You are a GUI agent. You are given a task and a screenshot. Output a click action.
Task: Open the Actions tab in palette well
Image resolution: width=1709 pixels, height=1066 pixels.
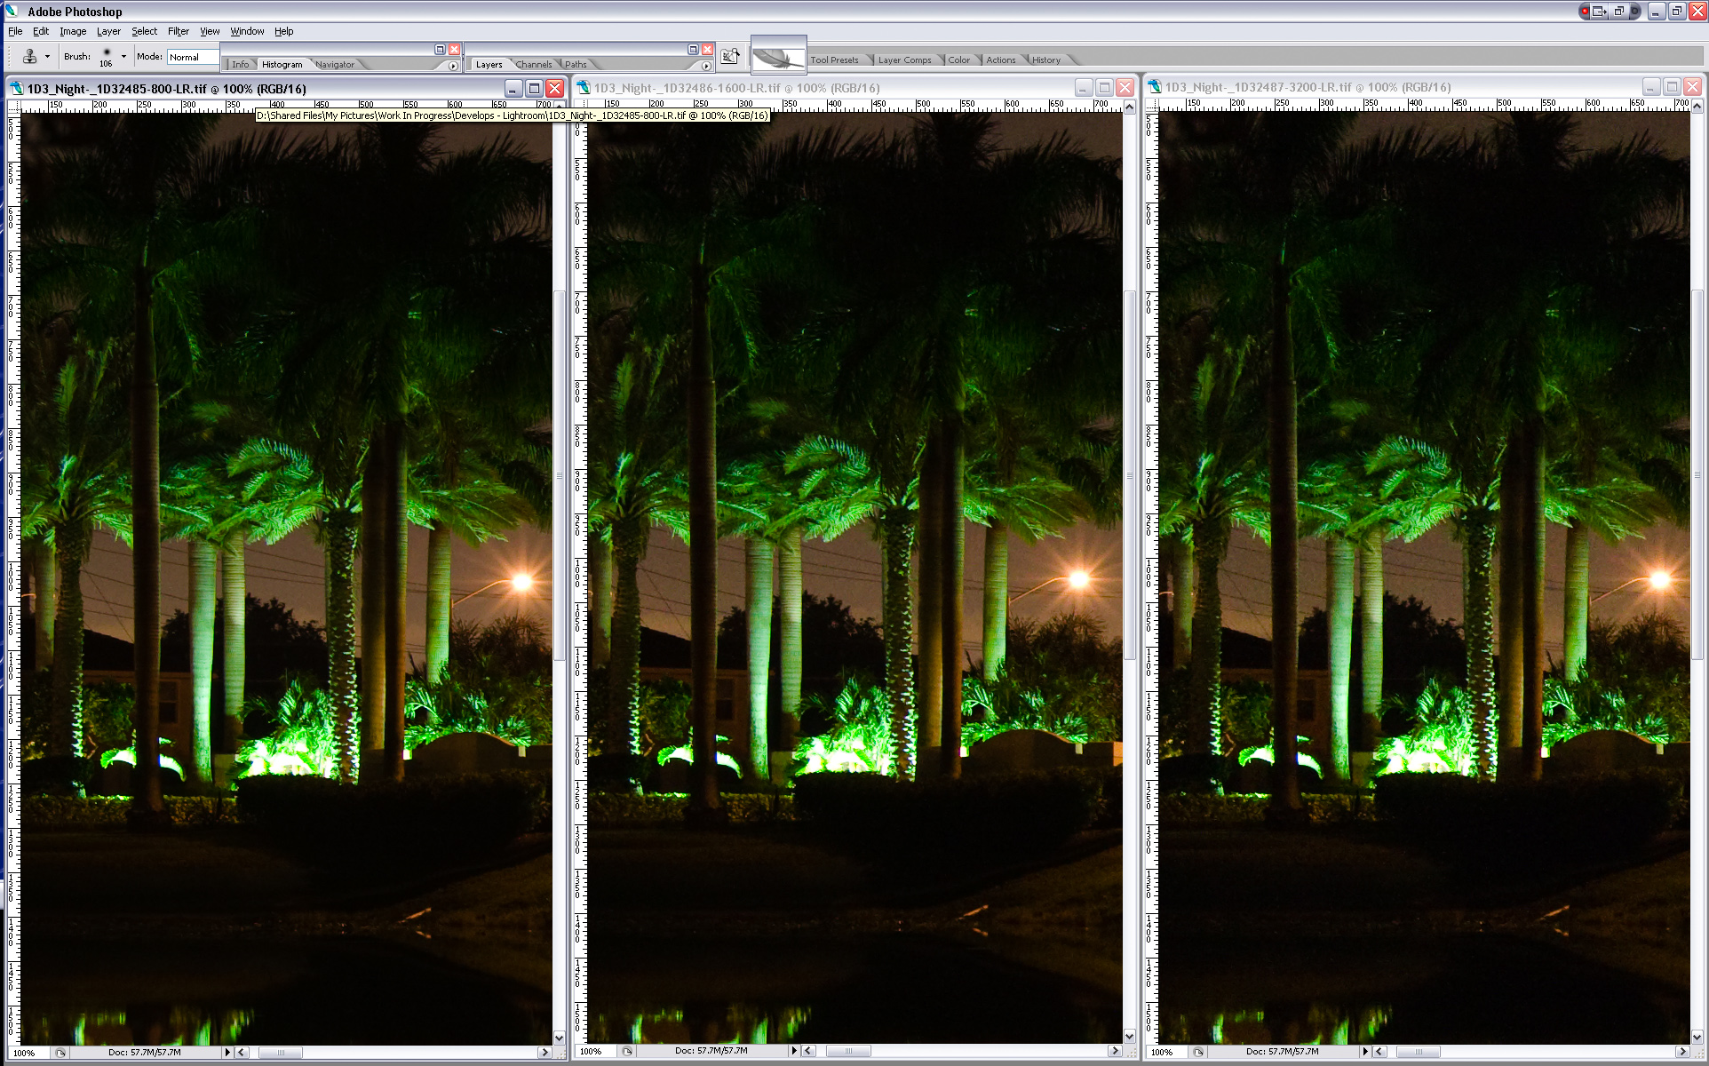click(x=1000, y=60)
